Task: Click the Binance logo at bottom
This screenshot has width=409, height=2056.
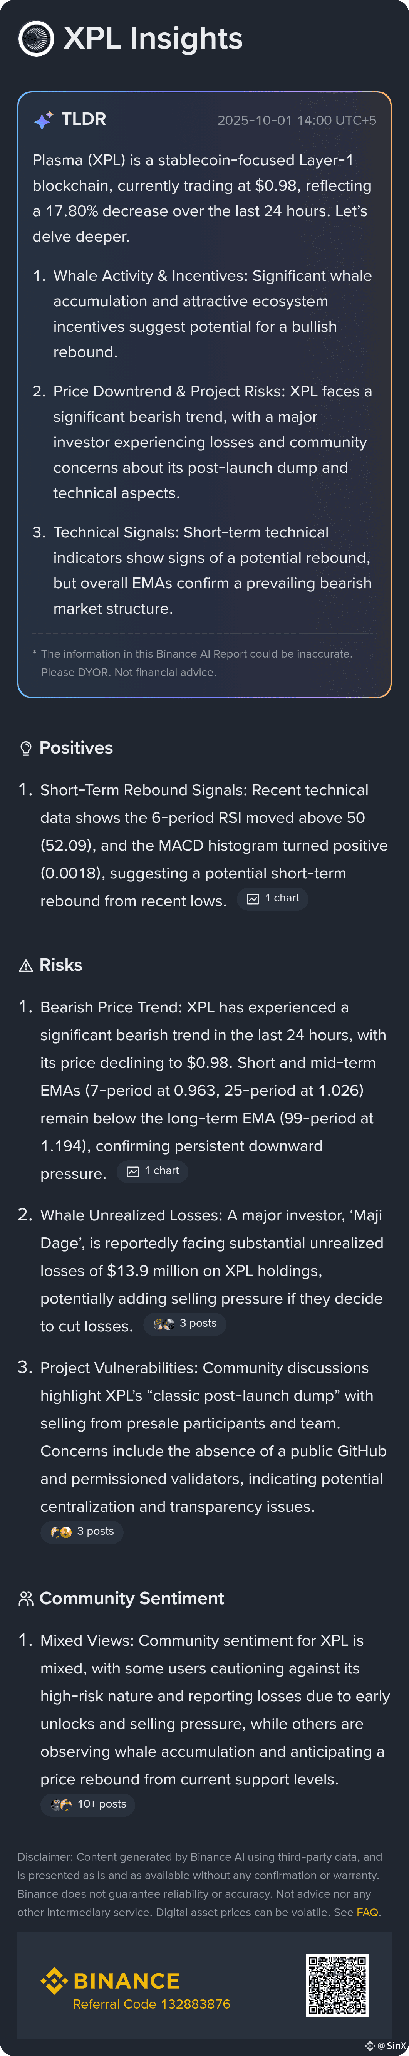Action: 110,1980
